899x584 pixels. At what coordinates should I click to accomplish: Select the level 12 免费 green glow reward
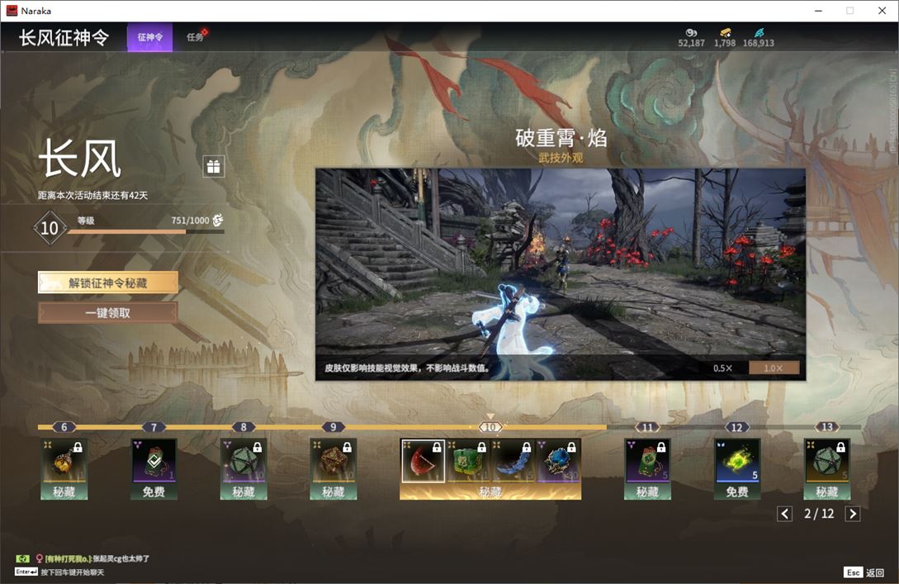(x=736, y=461)
